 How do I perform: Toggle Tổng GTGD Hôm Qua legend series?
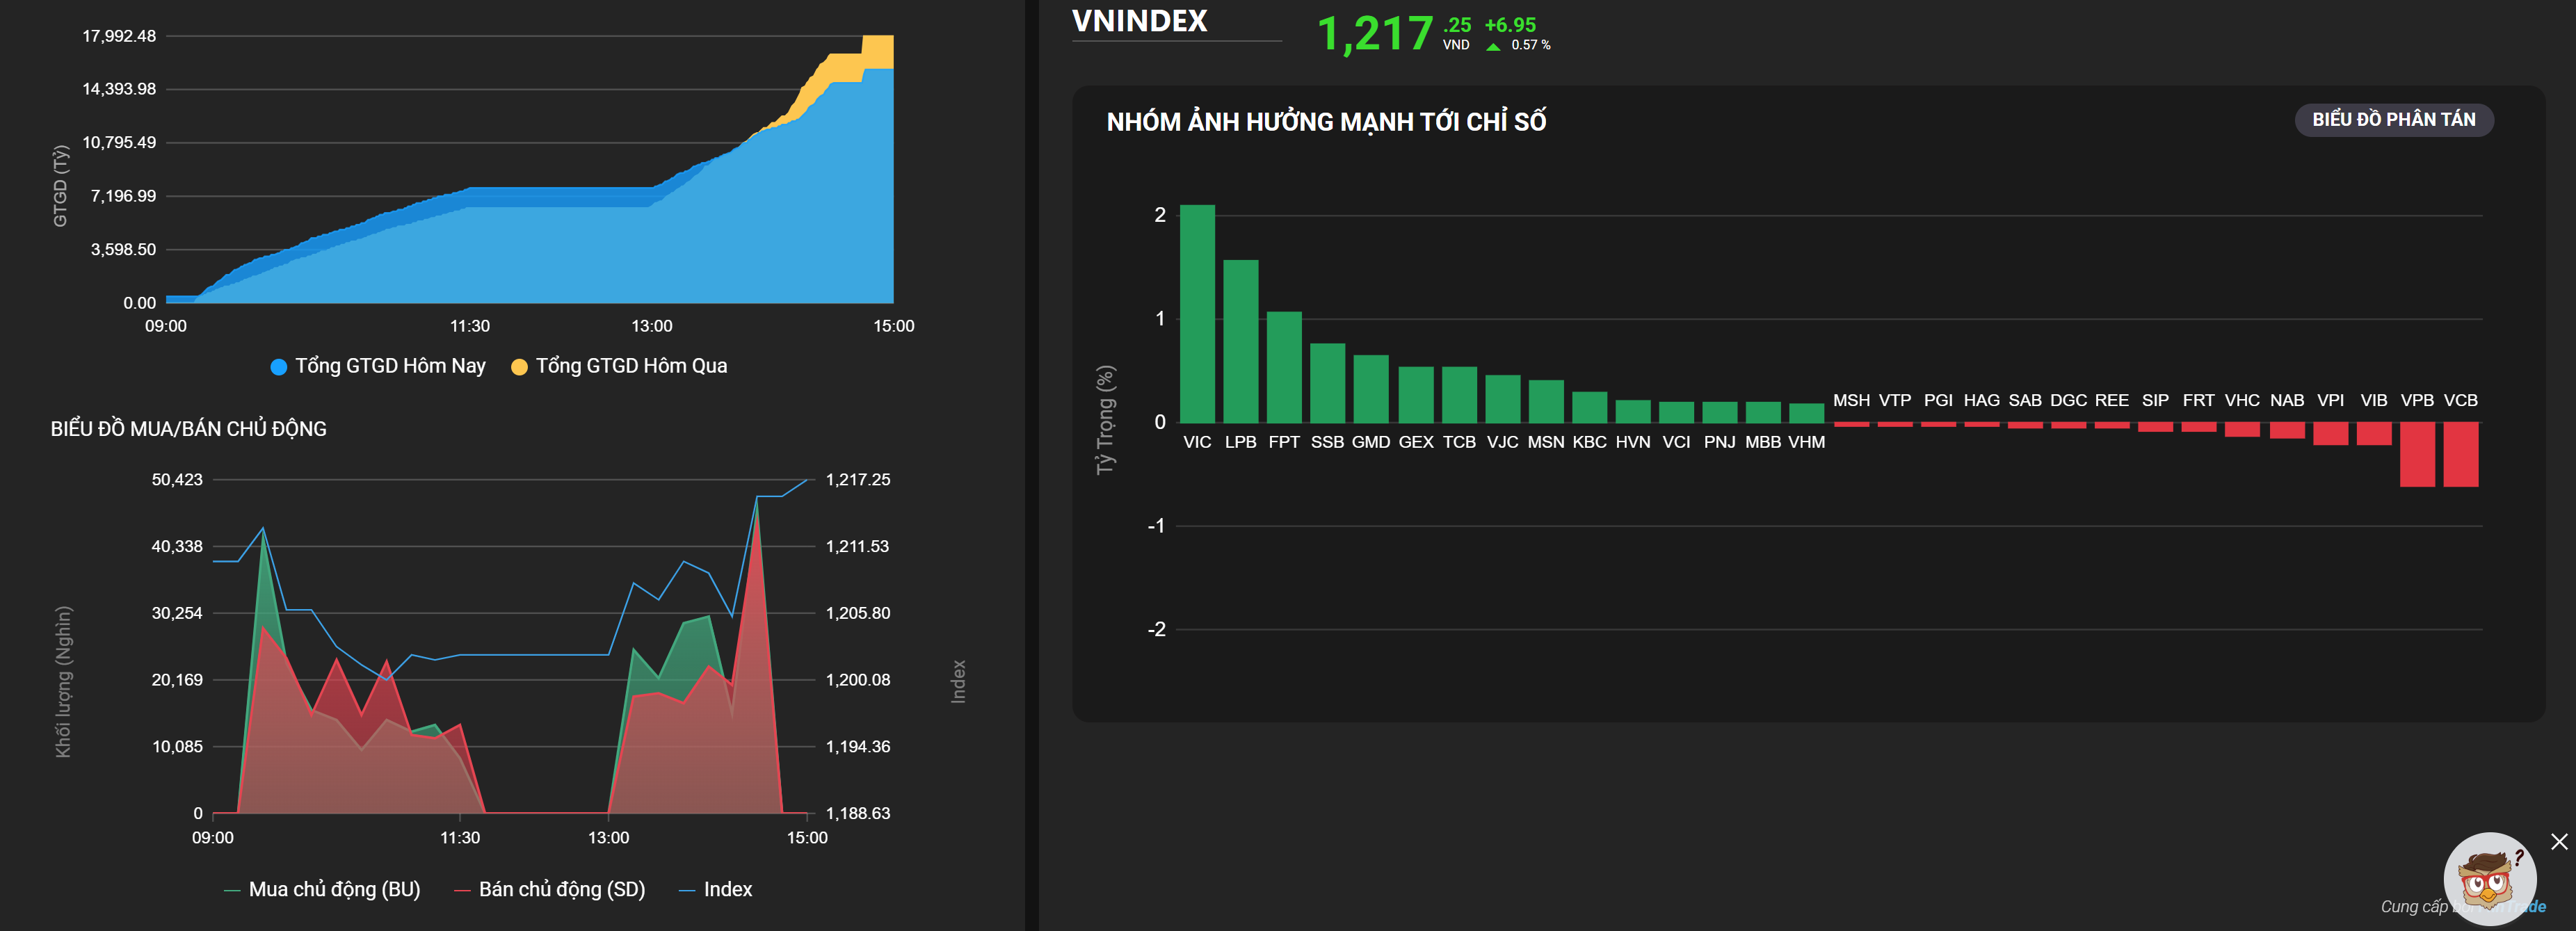point(619,366)
